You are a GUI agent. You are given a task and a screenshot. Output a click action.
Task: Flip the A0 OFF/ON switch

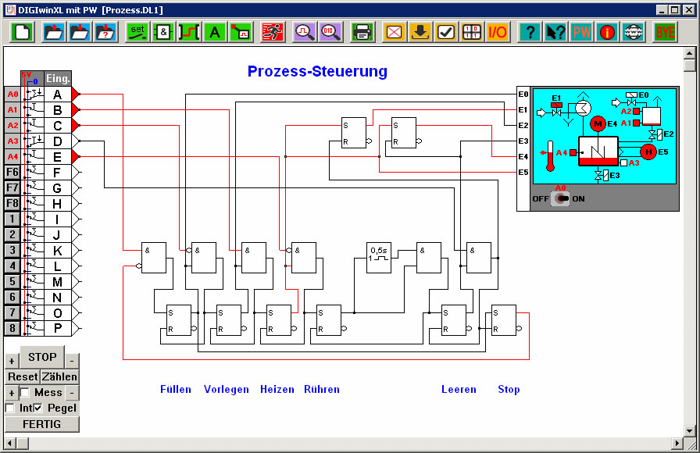560,198
